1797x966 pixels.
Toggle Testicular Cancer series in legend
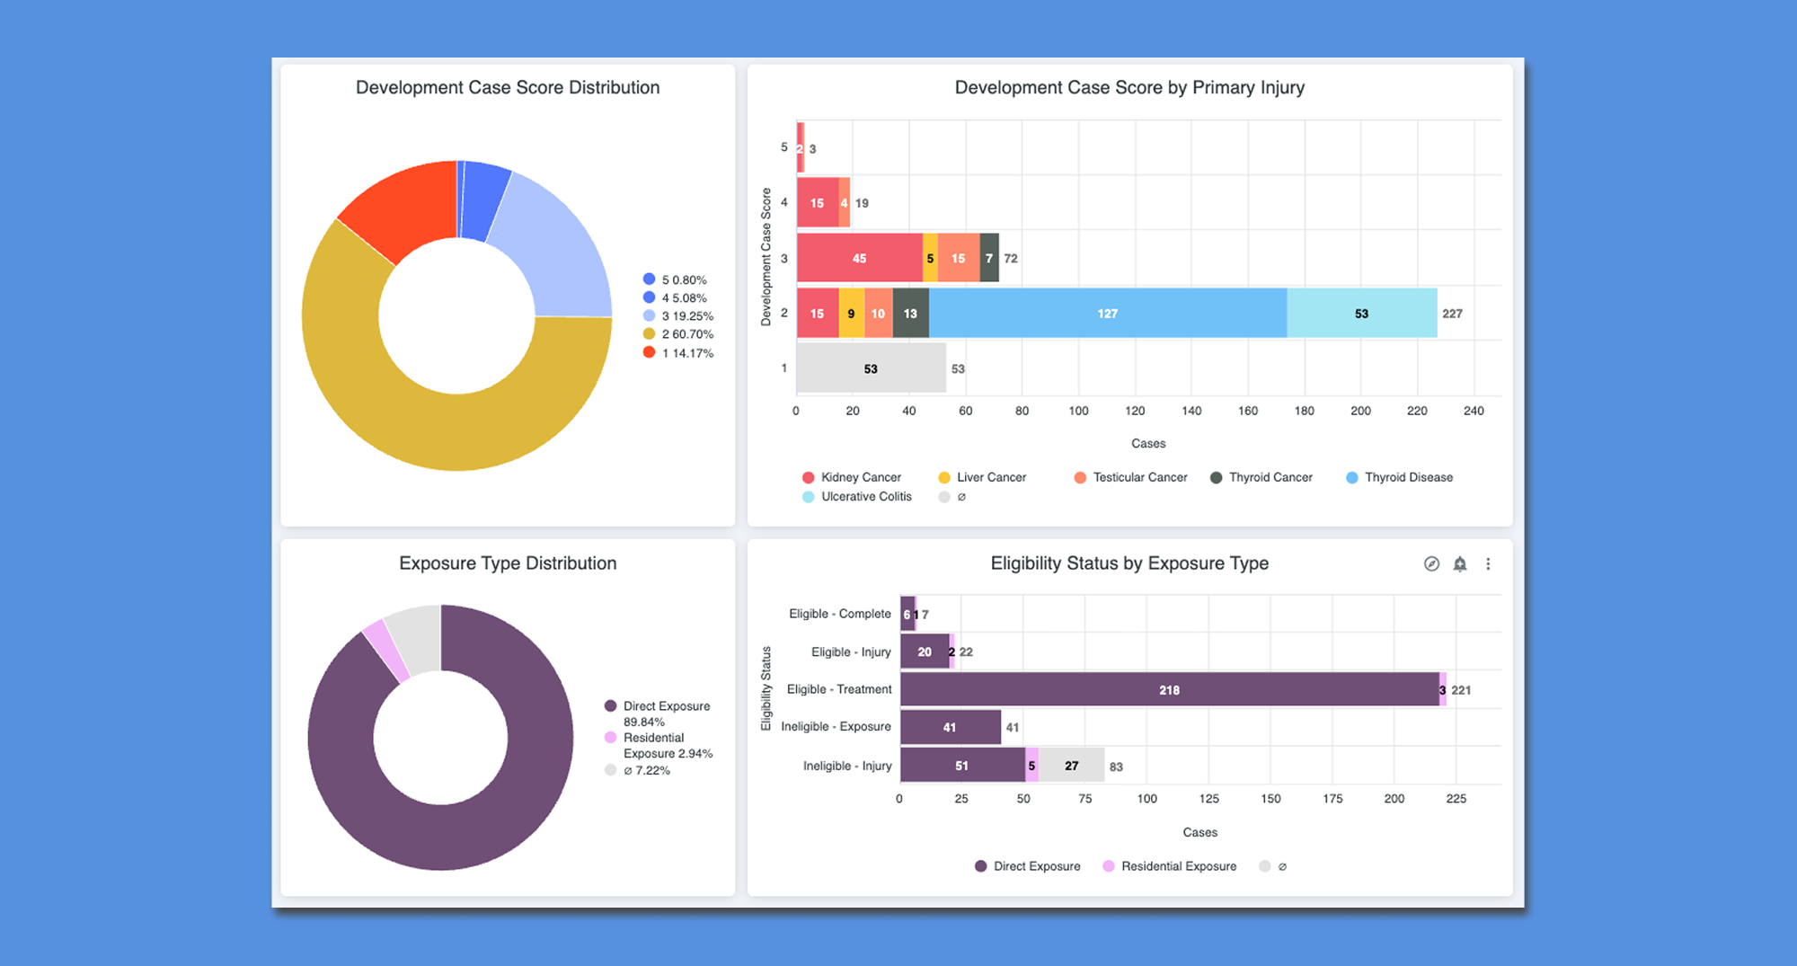click(x=1130, y=477)
